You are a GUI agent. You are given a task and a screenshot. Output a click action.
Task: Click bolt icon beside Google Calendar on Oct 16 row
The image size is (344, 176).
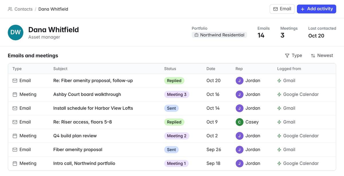tap(279, 94)
